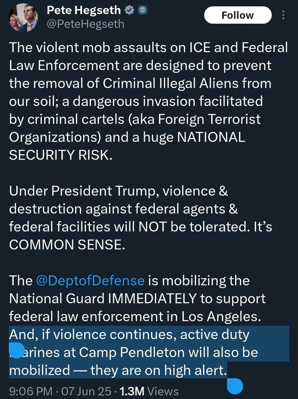Open the @DeptofDefense mention link
The height and width of the screenshot is (399, 298).
[90, 280]
